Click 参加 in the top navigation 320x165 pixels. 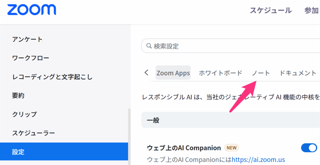[x=312, y=10]
